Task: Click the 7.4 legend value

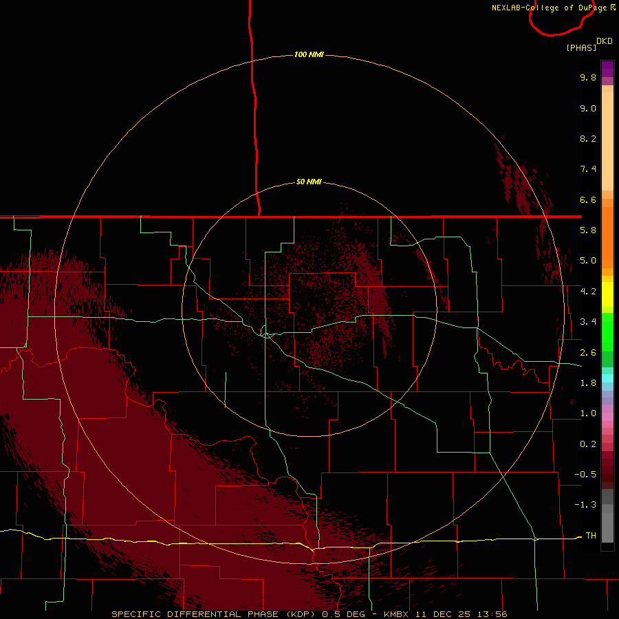Action: 588,169
